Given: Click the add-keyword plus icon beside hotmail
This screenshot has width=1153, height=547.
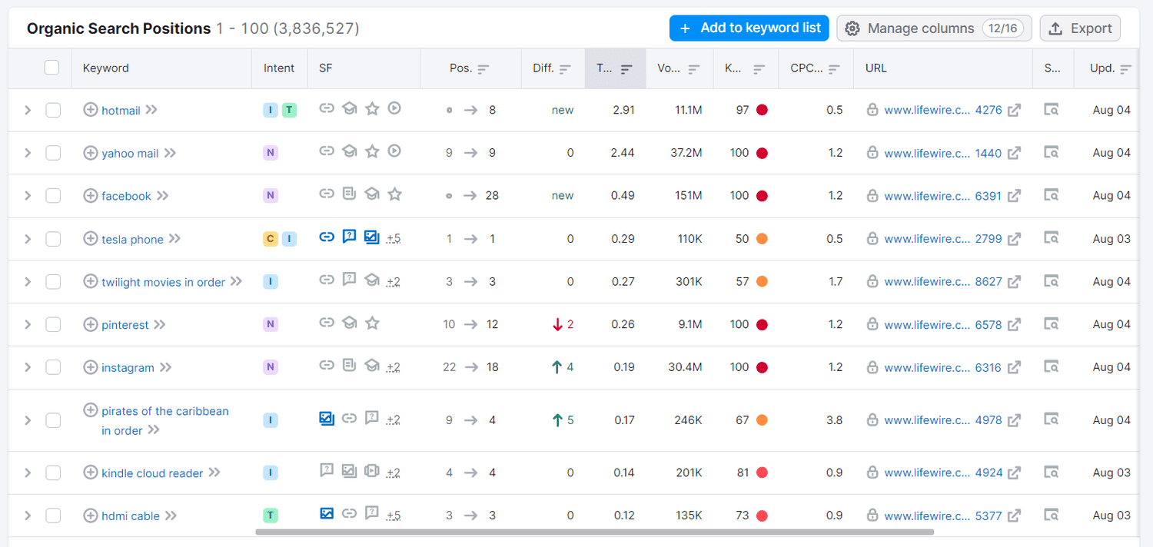Looking at the screenshot, I should point(91,110).
